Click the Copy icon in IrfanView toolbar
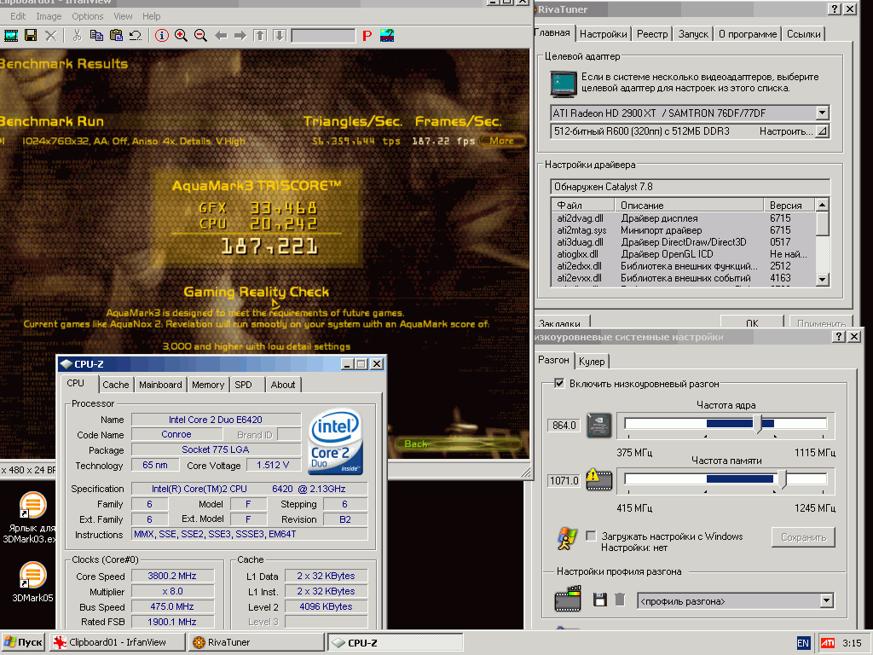Viewport: 873px width, 655px height. click(x=96, y=36)
